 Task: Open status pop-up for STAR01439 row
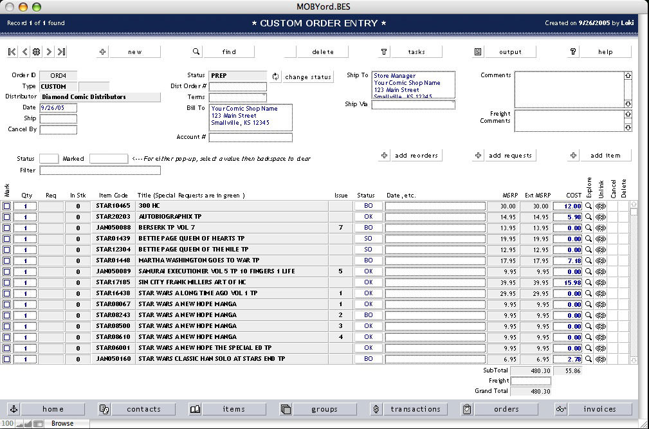click(369, 239)
